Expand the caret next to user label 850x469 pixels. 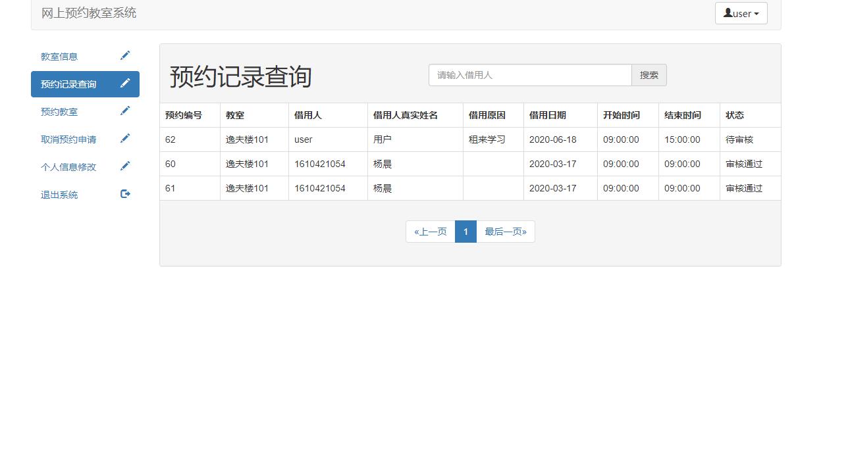coord(757,12)
